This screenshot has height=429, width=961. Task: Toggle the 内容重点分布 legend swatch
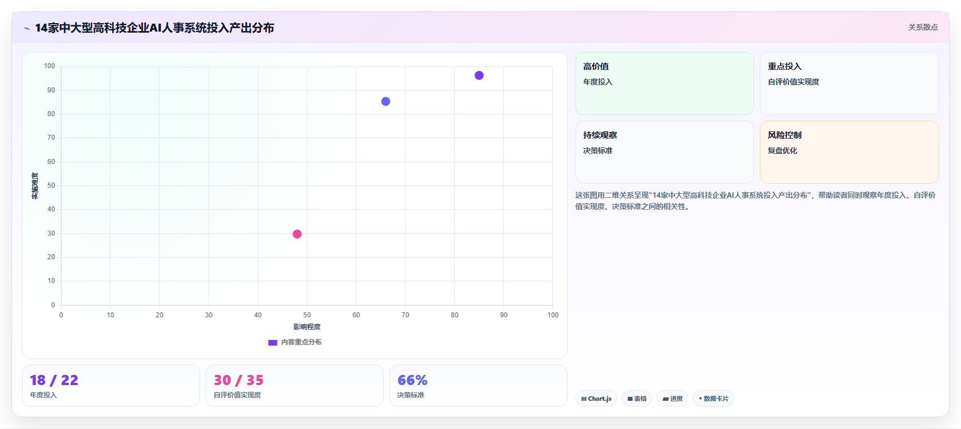pyautogui.click(x=273, y=342)
